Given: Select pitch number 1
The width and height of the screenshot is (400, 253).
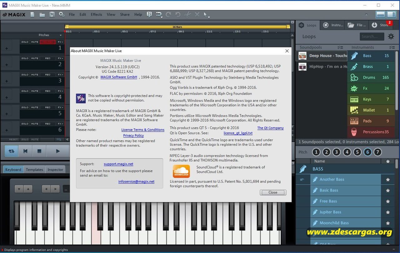Looking at the screenshot, I should pyautogui.click(x=316, y=152).
